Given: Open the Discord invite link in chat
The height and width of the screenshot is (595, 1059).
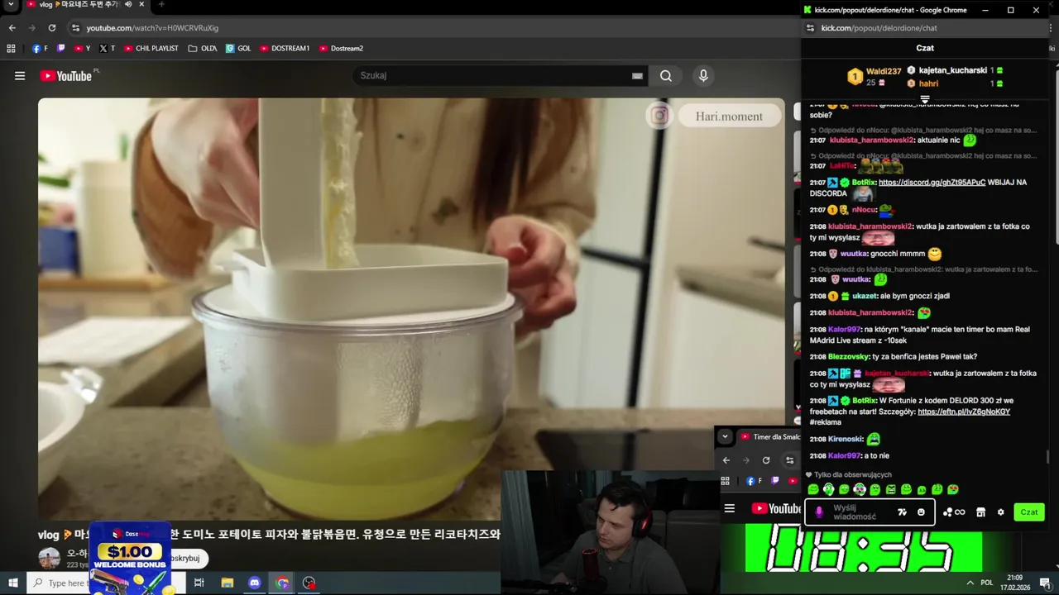Looking at the screenshot, I should 932,183.
